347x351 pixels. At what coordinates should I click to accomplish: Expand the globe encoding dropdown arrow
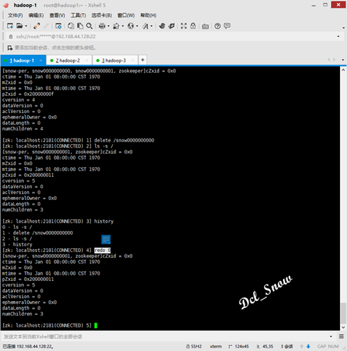(137, 26)
